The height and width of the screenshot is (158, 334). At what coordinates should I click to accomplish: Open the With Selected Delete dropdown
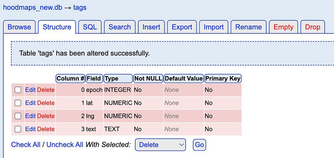tap(160, 145)
